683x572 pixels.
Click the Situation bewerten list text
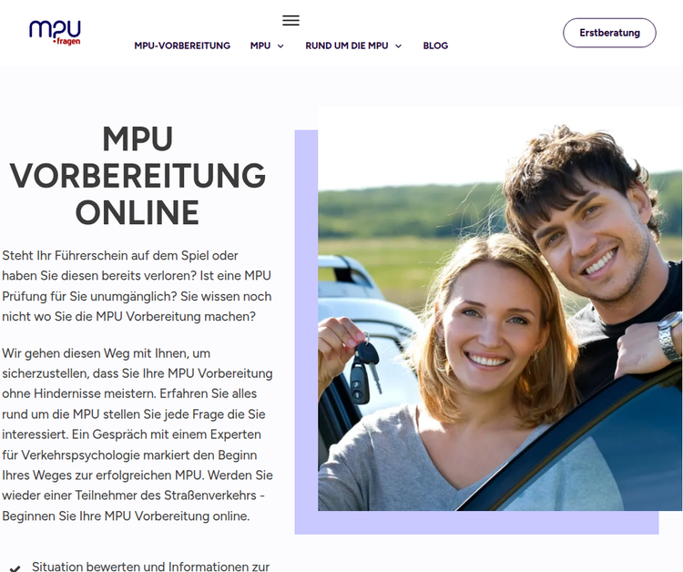[150, 567]
